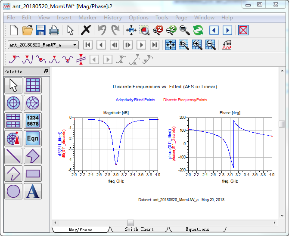Choose the view pan arrows tool
The height and width of the screenshot is (236, 289).
[x=131, y=30]
